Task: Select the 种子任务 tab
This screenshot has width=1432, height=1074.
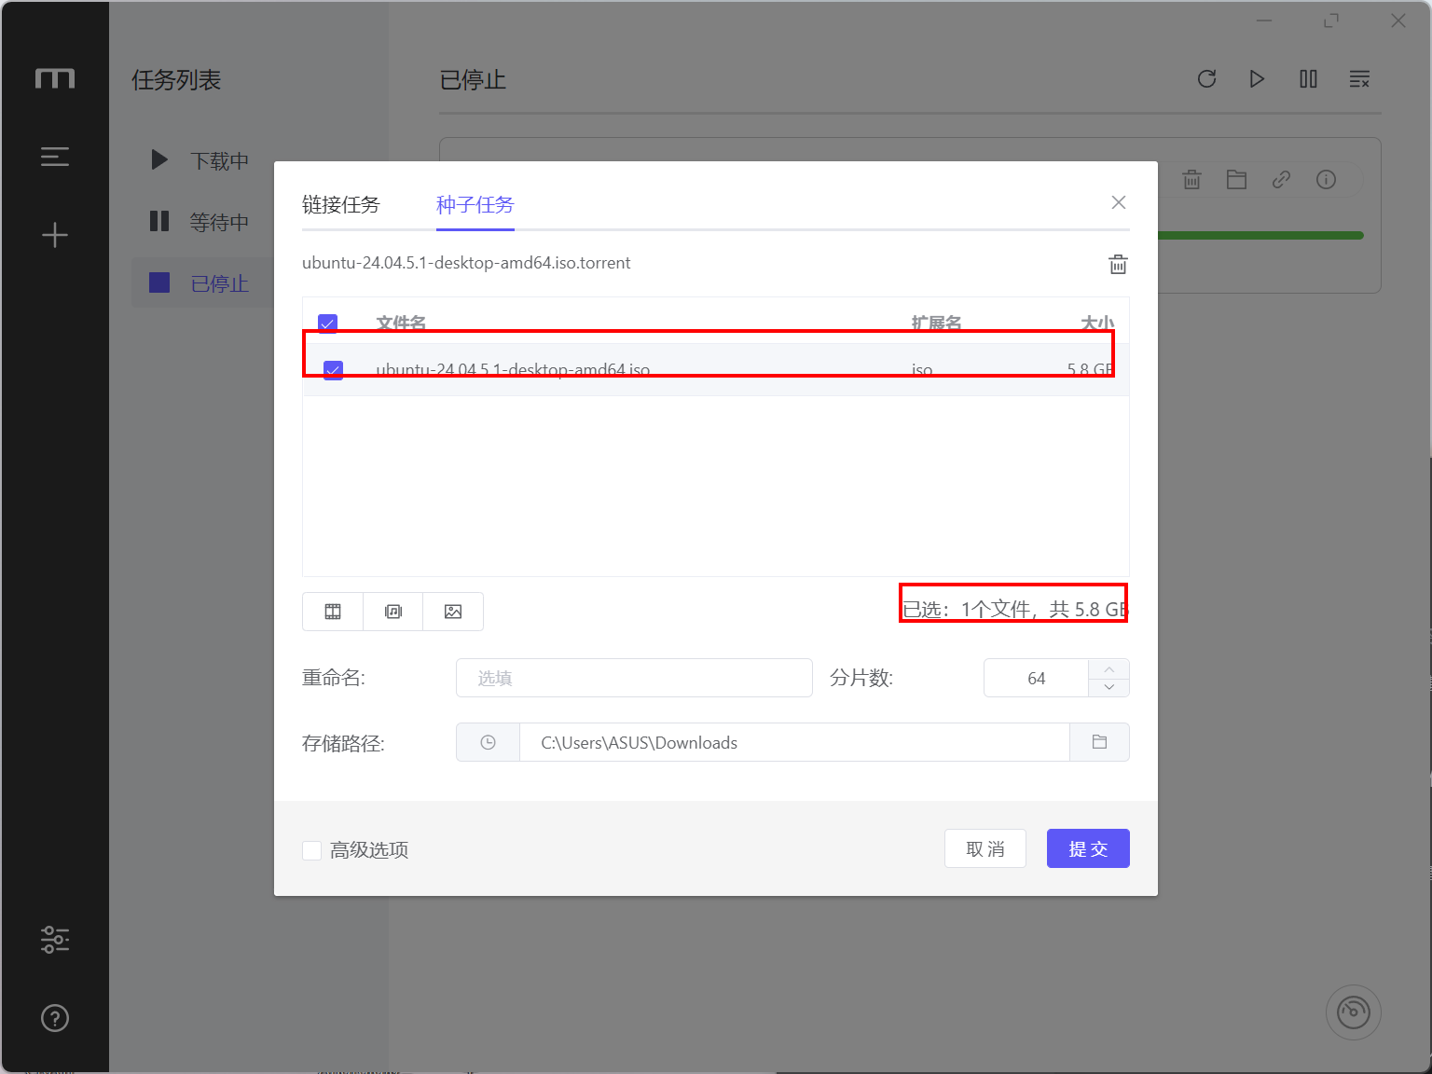Action: tap(475, 204)
